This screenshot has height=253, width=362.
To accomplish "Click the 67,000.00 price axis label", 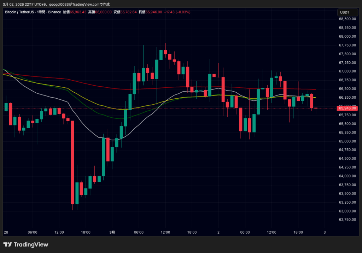I will tap(347, 71).
